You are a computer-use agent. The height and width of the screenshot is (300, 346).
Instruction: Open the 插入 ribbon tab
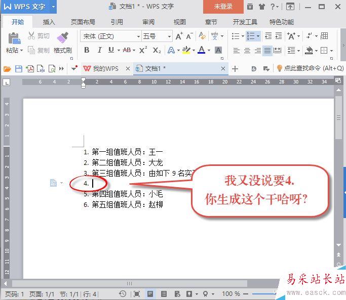[x=49, y=22]
